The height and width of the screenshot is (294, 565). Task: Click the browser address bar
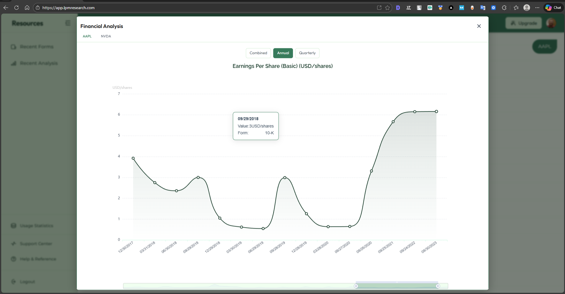[118, 8]
